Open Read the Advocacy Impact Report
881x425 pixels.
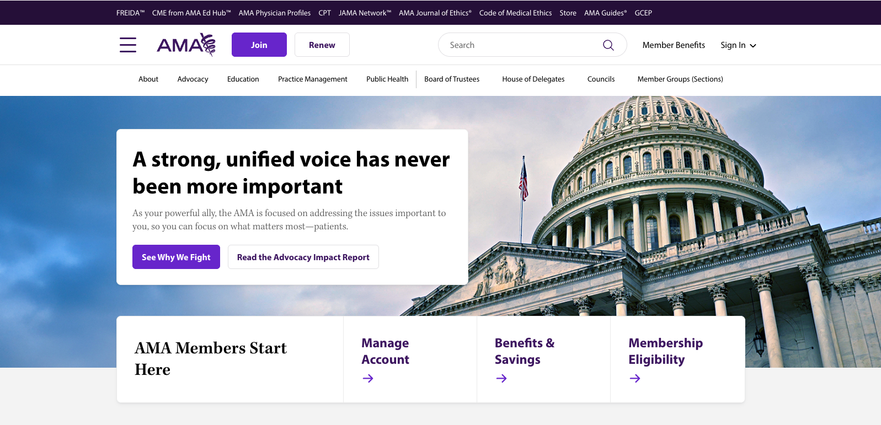(x=303, y=257)
